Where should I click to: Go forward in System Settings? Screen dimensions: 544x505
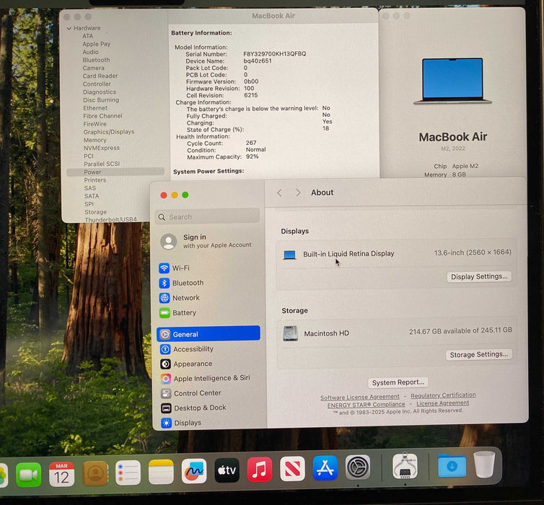298,193
